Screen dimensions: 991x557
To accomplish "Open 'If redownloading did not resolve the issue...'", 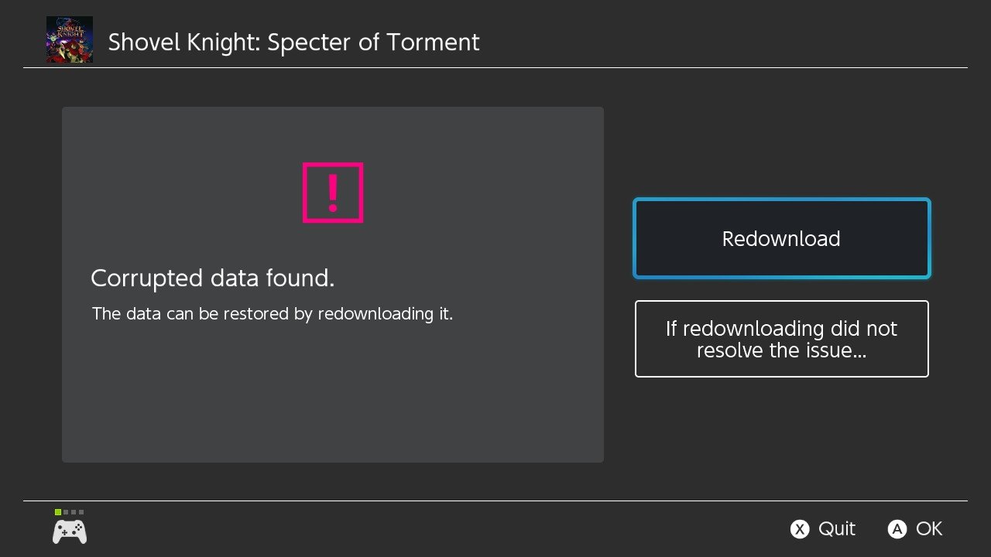I will point(781,339).
